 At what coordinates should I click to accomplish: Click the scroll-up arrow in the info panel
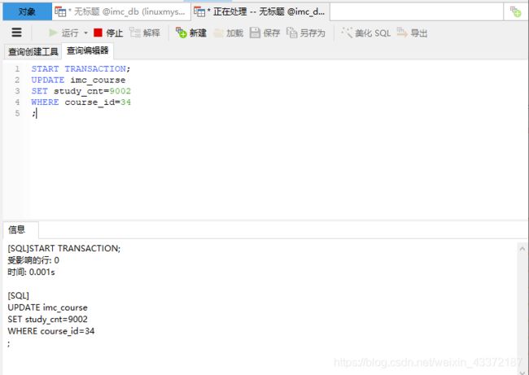click(x=522, y=249)
